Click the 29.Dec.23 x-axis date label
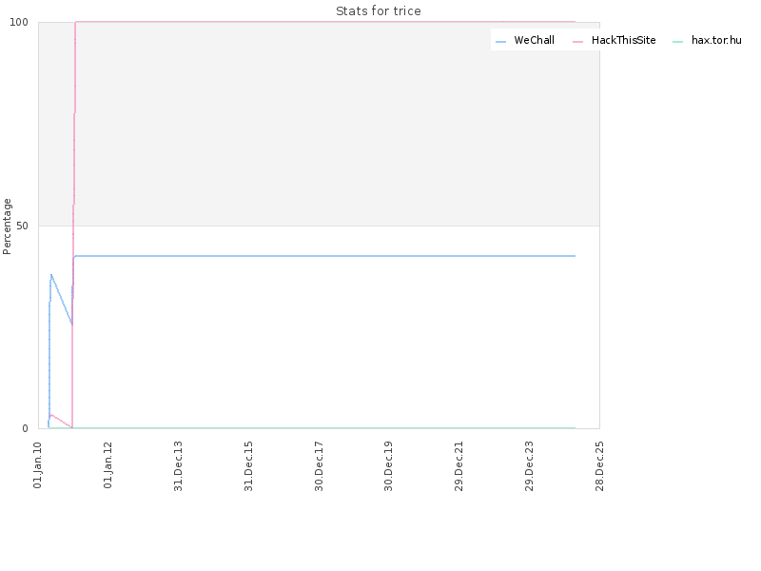The image size is (761, 571). pos(529,465)
